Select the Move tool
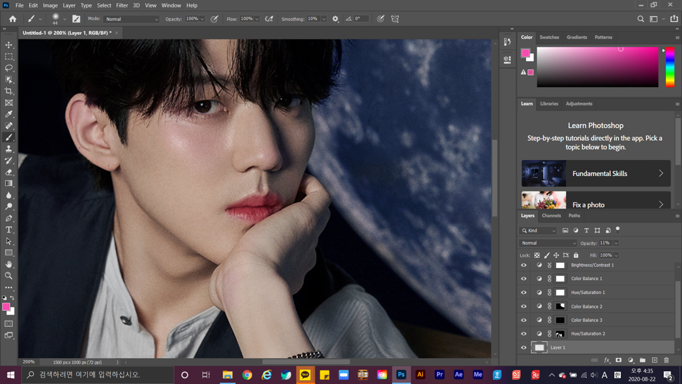 pyautogui.click(x=9, y=45)
